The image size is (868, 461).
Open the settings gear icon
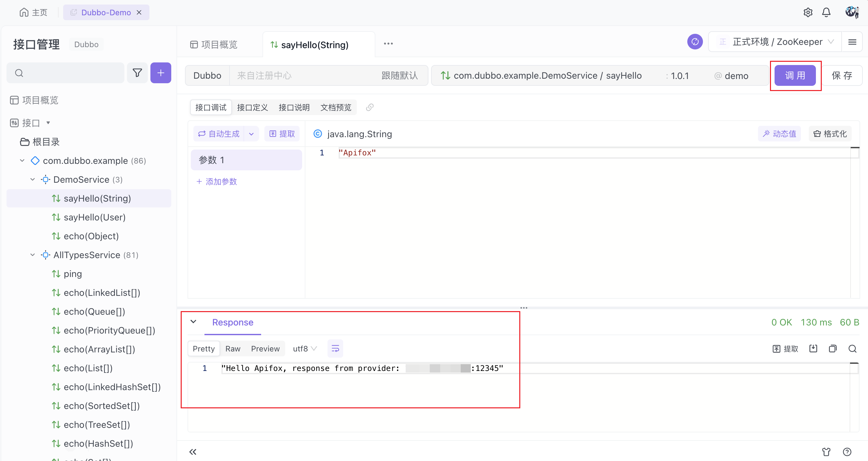[x=808, y=12]
